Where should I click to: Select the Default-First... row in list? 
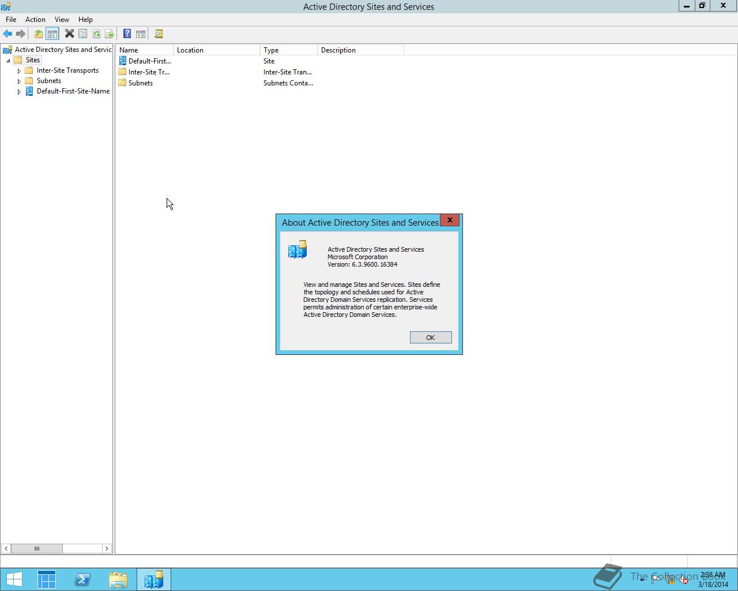click(x=150, y=61)
